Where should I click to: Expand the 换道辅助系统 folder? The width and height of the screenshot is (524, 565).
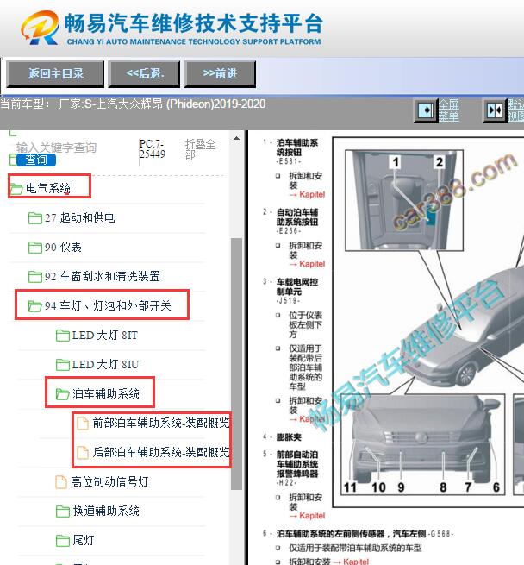coord(106,511)
